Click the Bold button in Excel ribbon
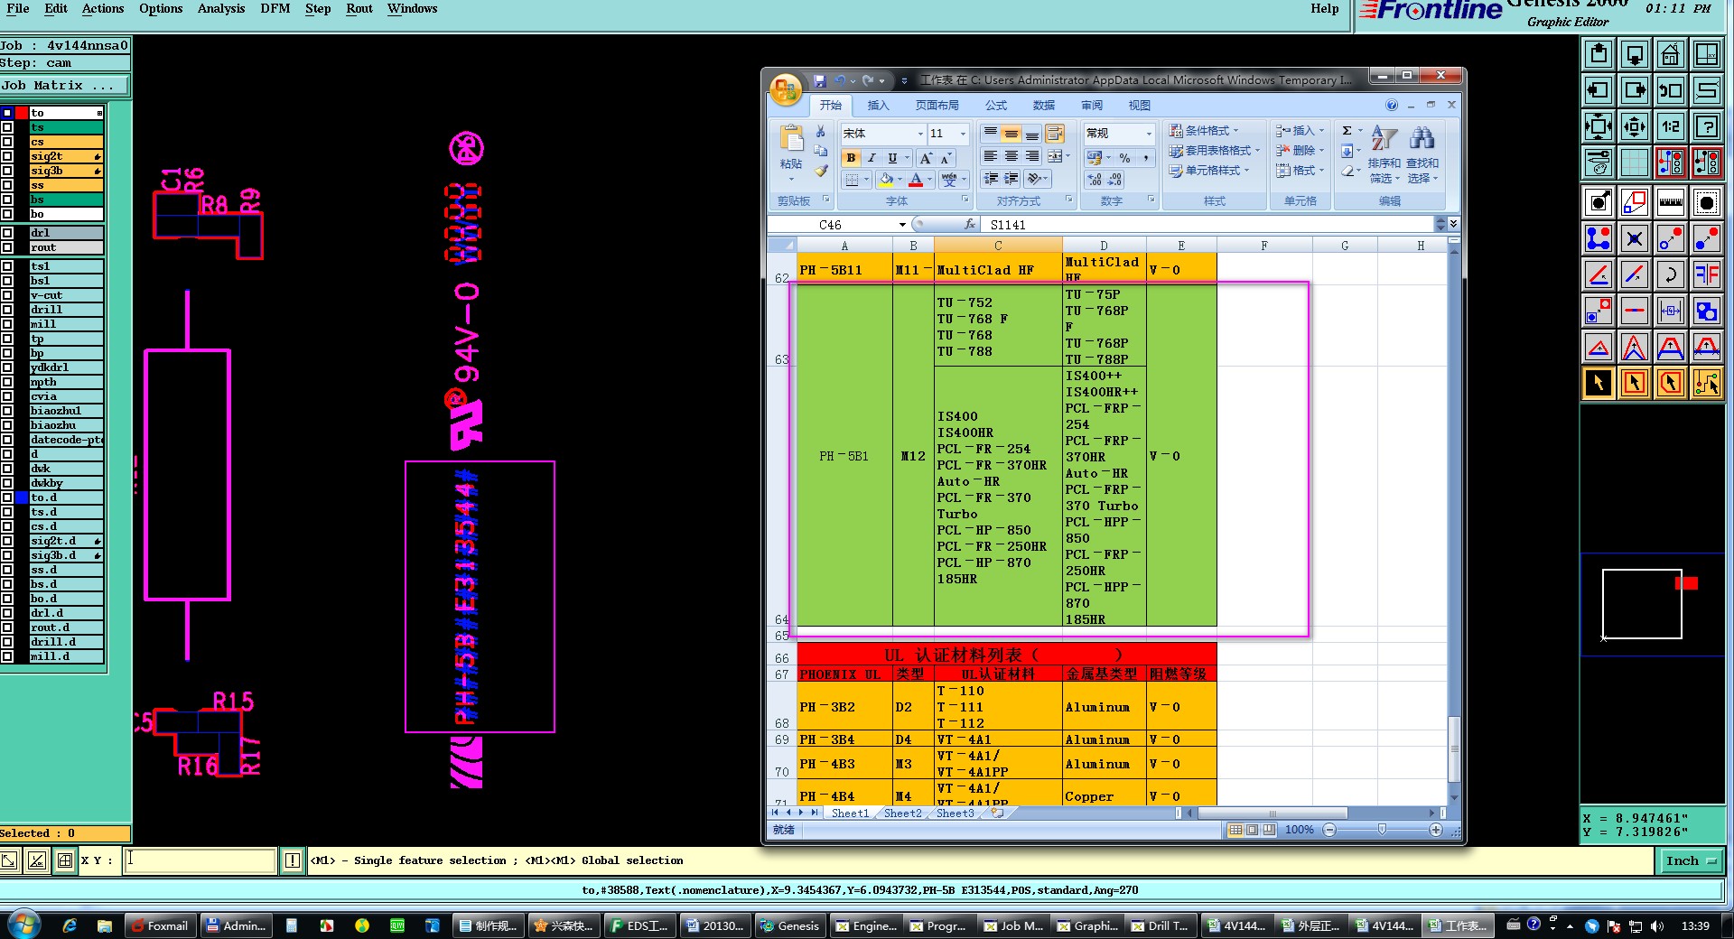The image size is (1734, 939). [x=851, y=158]
